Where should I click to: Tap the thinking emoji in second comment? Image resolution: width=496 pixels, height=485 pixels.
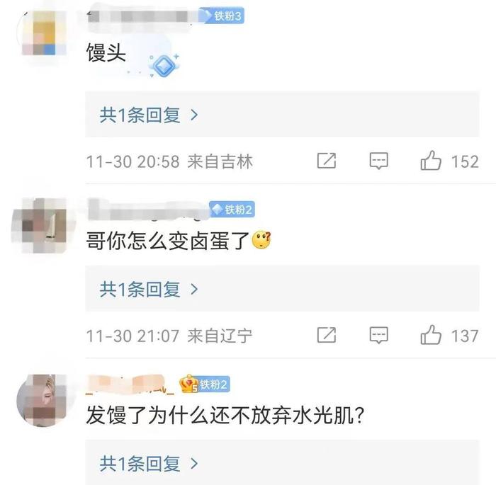tap(261, 240)
